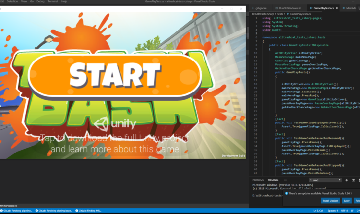Click 'GitLab: Fetching pipeline...' status item
Viewport: 360px width, 214px height.
16,211
